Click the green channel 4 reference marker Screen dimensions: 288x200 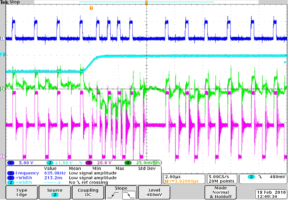(x=3, y=89)
